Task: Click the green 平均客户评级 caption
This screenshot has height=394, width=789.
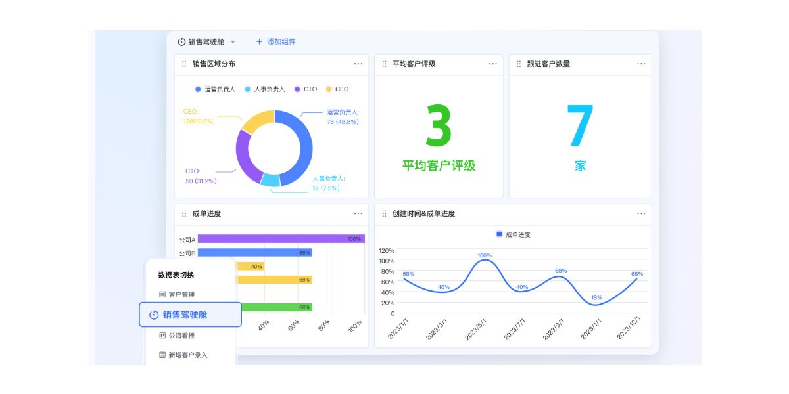Action: pos(439,165)
